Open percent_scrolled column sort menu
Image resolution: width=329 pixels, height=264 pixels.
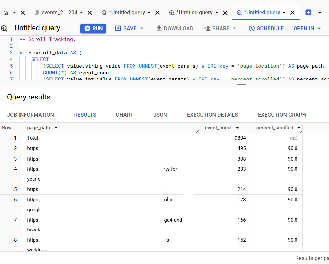point(299,128)
